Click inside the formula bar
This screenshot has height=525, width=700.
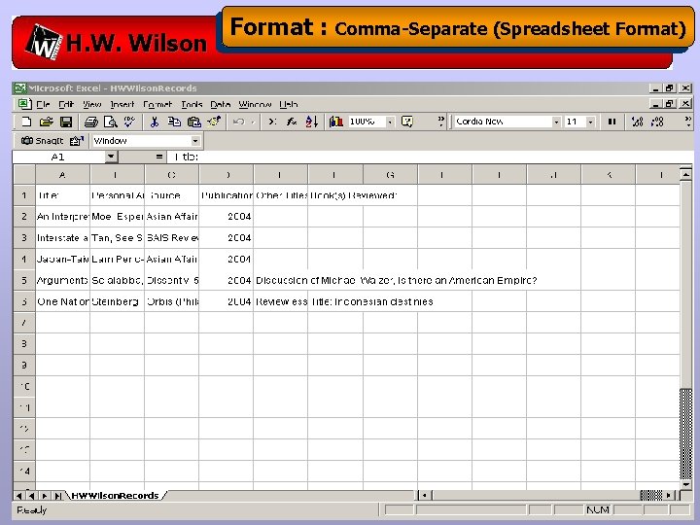[x=430, y=157]
